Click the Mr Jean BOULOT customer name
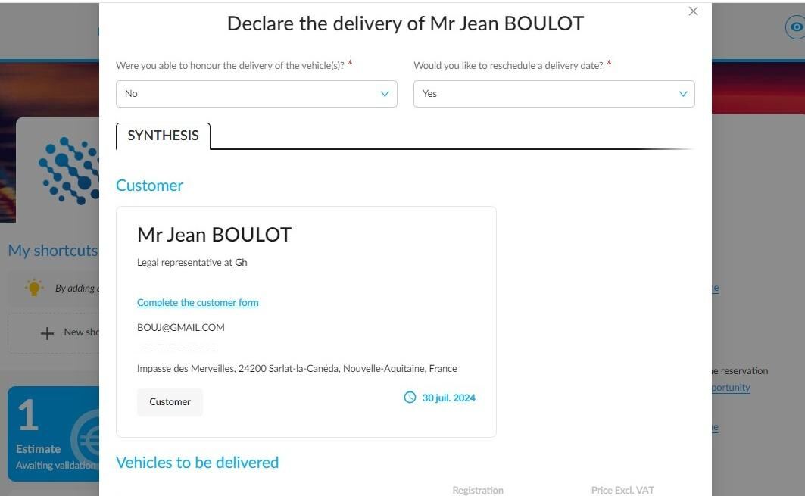 click(x=214, y=235)
